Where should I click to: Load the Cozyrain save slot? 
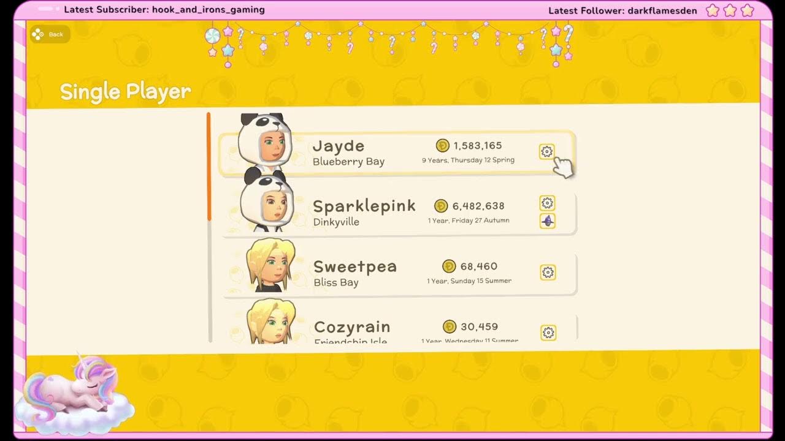pyautogui.click(x=400, y=328)
